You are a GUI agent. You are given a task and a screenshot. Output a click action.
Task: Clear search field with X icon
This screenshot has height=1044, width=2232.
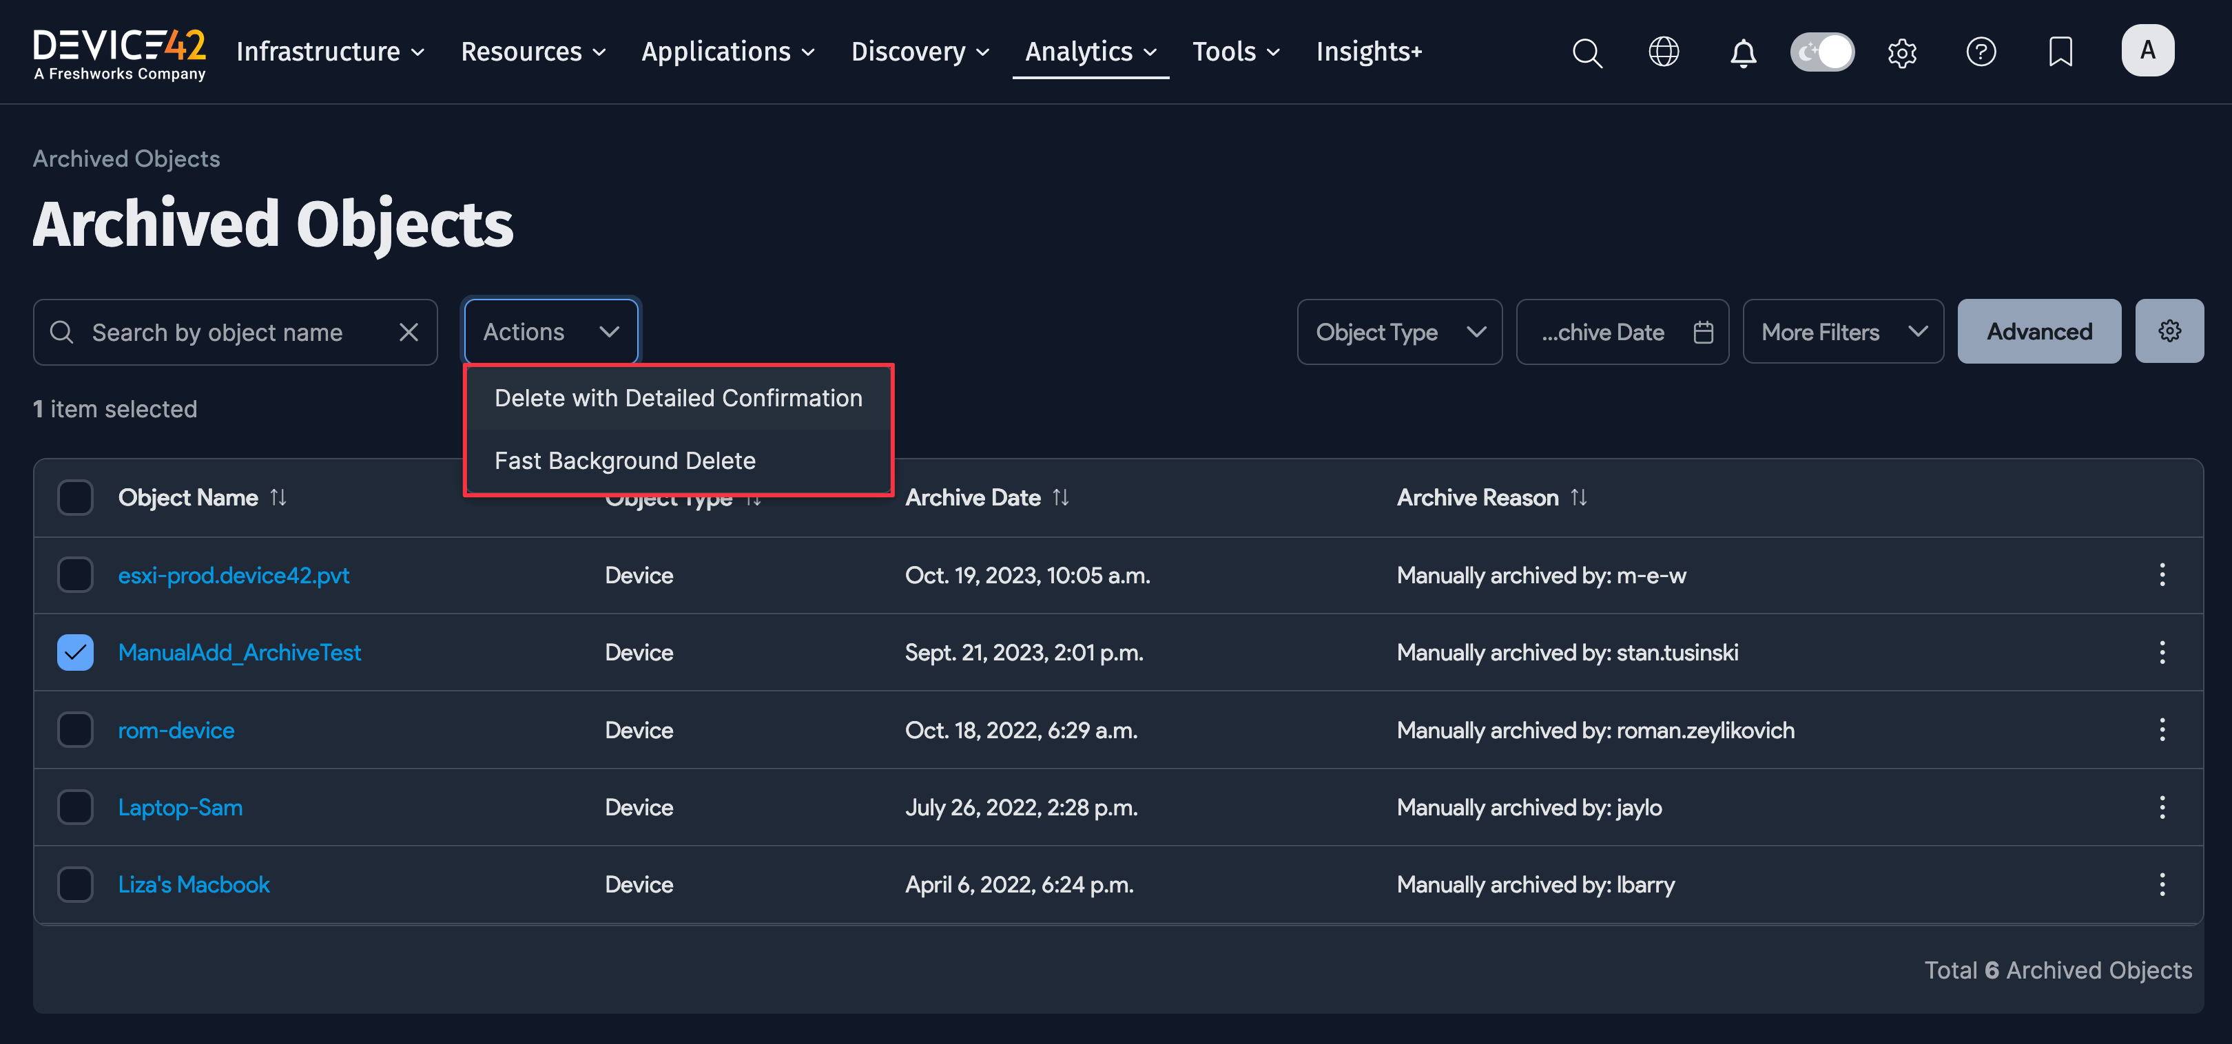(x=408, y=332)
